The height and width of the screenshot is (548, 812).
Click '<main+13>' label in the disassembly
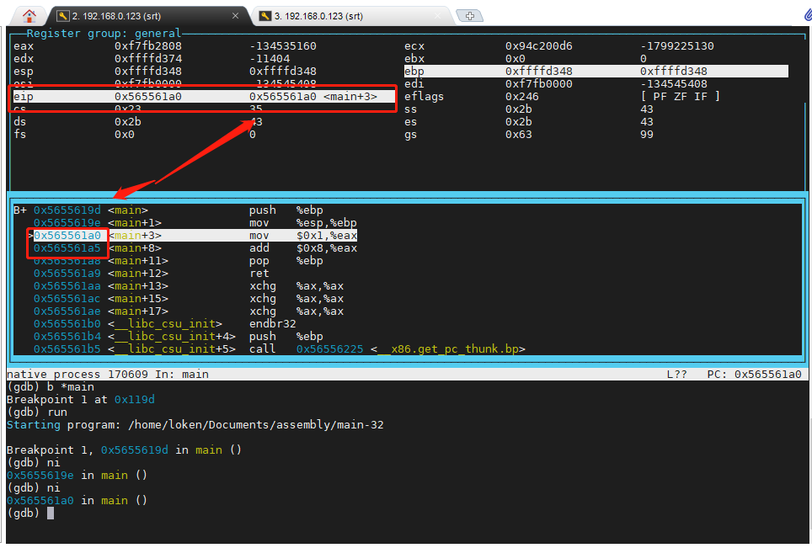(138, 286)
